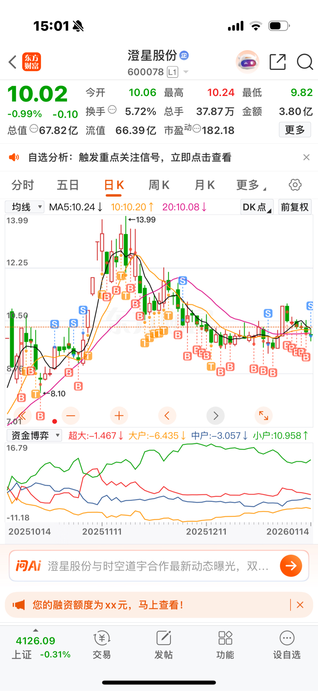Viewport: 318px width, 691px height.
Task: Close the 融资额度 banner
Action: coord(300,605)
